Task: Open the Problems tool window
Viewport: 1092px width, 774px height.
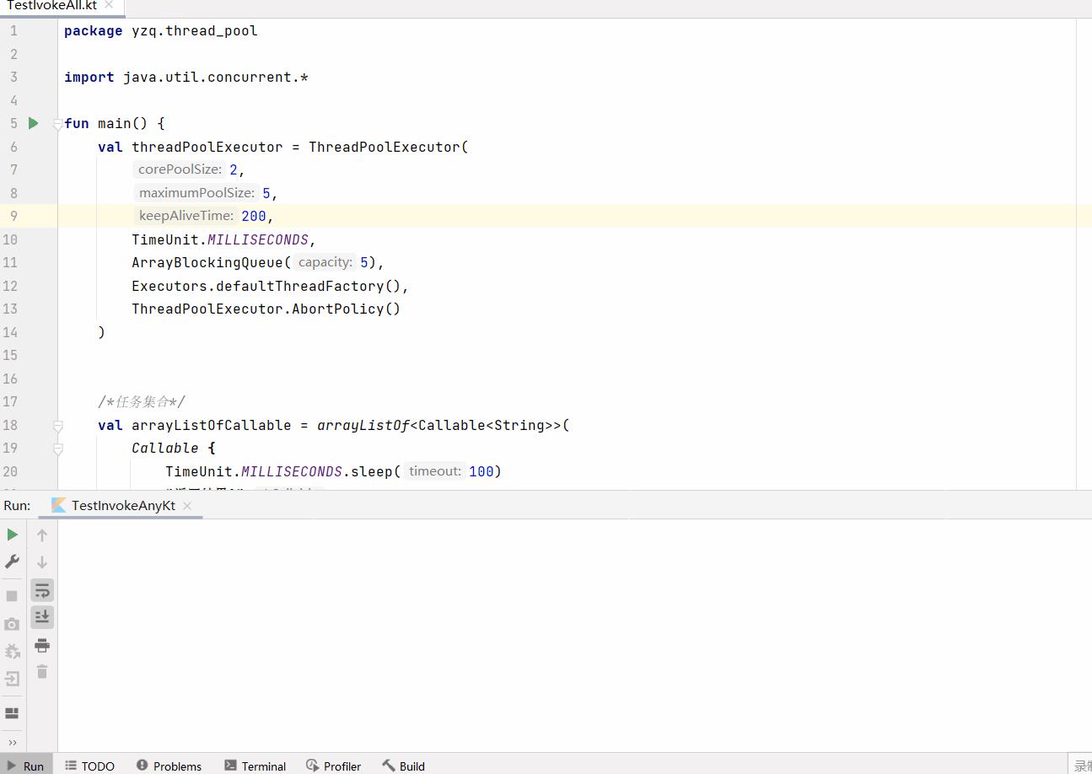Action: [x=169, y=766]
